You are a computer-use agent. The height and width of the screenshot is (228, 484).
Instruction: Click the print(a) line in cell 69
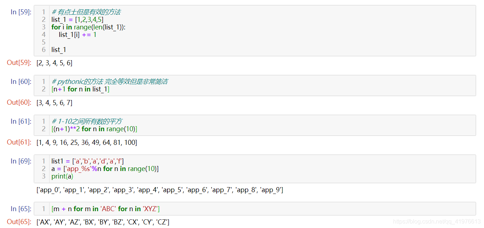tap(62, 176)
